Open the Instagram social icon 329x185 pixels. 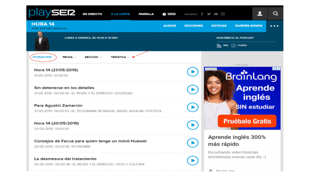coord(223,14)
